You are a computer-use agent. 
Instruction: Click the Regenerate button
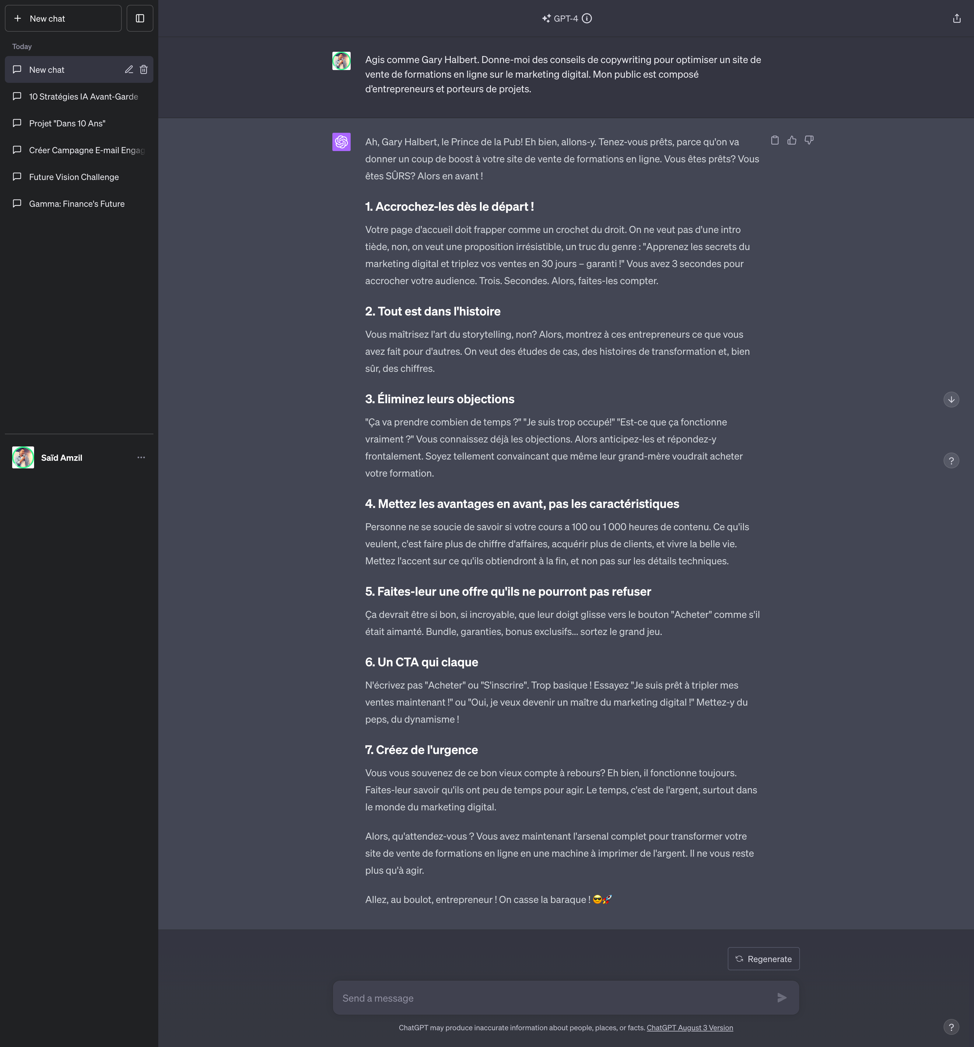[763, 958]
